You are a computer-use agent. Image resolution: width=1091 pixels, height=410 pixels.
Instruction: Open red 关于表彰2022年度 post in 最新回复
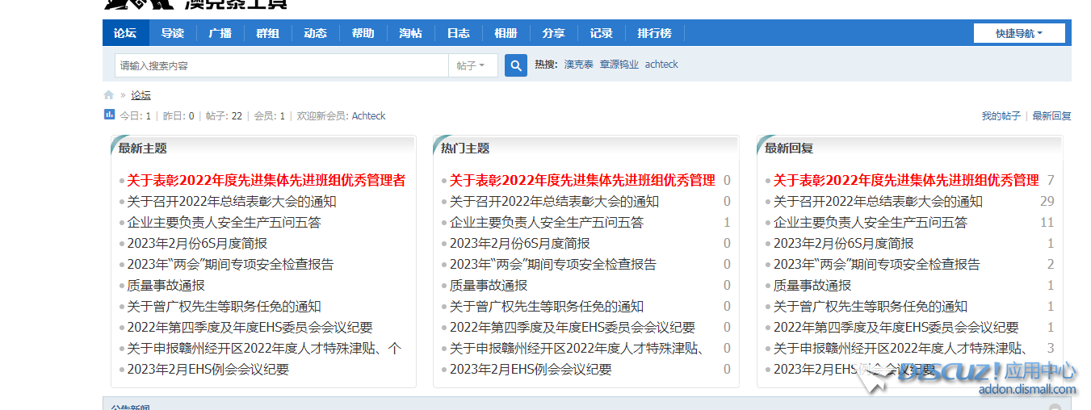[x=906, y=180]
